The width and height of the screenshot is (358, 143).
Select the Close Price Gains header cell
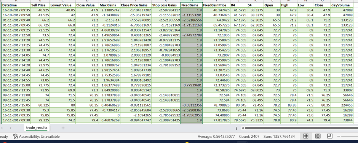click(x=136, y=5)
